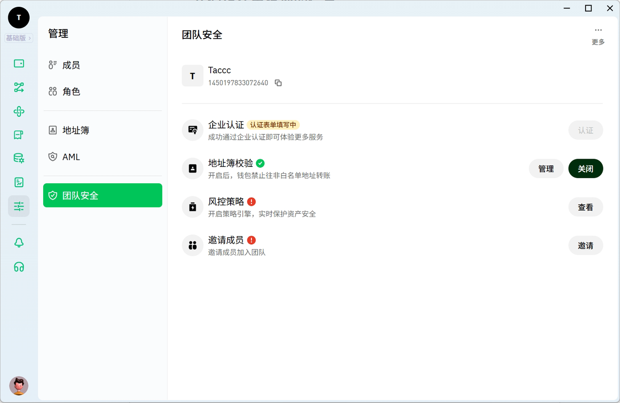Open 地址簿 in the management menu
The width and height of the screenshot is (620, 403).
click(76, 130)
